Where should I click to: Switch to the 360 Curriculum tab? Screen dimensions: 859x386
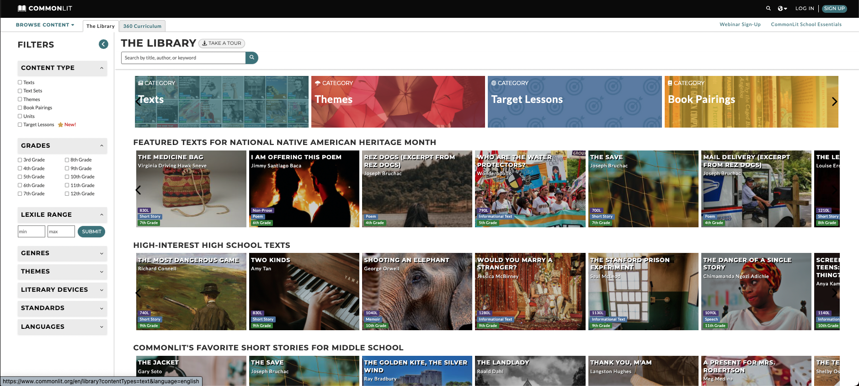pyautogui.click(x=142, y=26)
